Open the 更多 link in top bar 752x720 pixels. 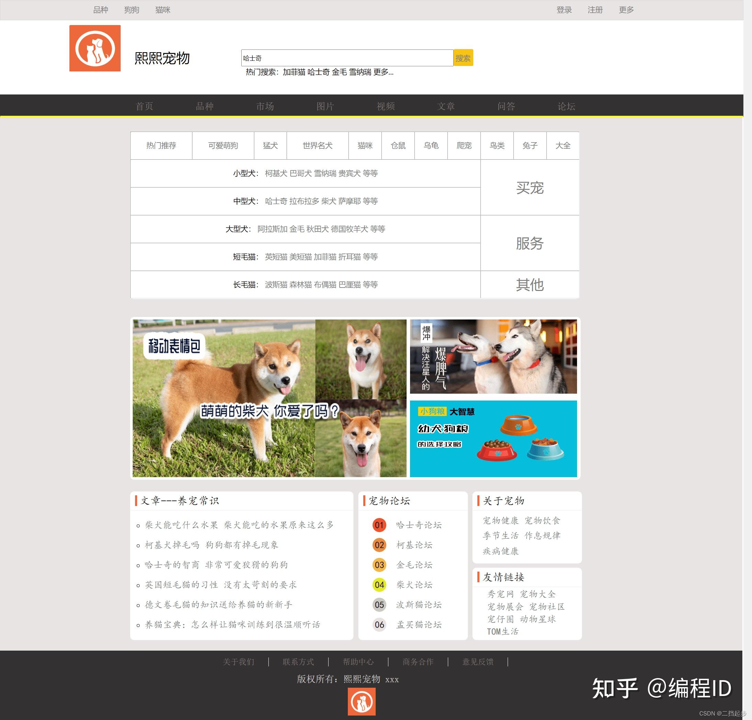click(626, 10)
